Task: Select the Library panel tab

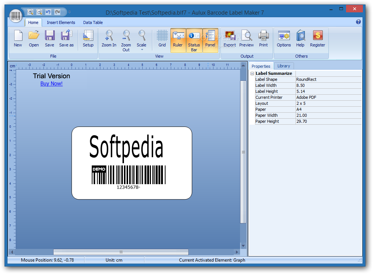Action: click(x=283, y=66)
